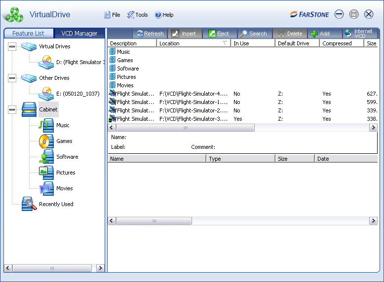Image resolution: width=384 pixels, height=282 pixels.
Task: Collapse the Virtual Drives tree node
Action: click(x=12, y=46)
